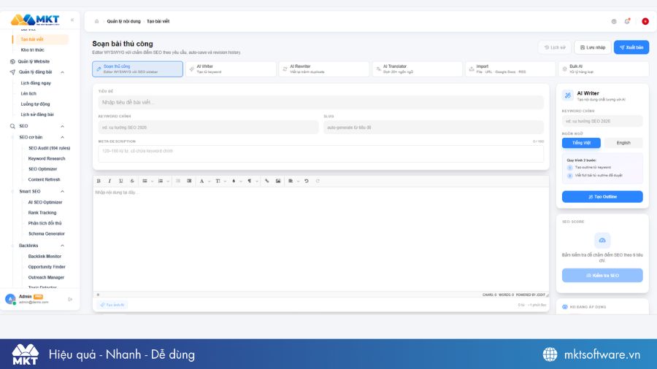Image resolution: width=657 pixels, height=369 pixels.
Task: Focus the main keyword field in form
Action: click(208, 127)
